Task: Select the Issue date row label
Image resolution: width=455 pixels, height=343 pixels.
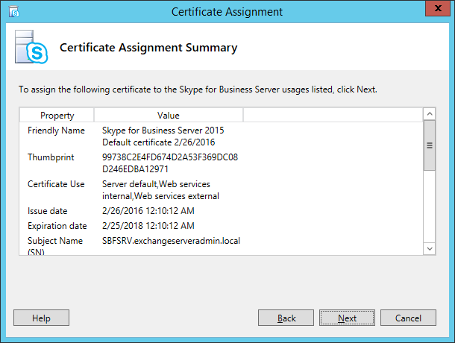Action: tap(47, 211)
